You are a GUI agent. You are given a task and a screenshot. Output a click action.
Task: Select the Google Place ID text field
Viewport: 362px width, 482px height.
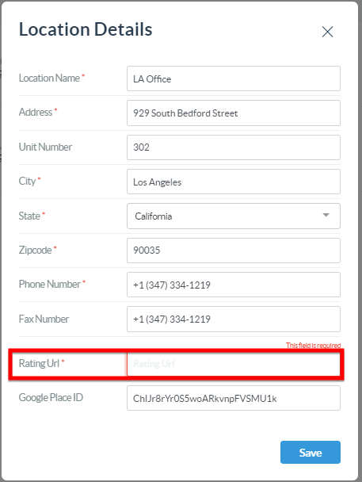click(x=234, y=398)
